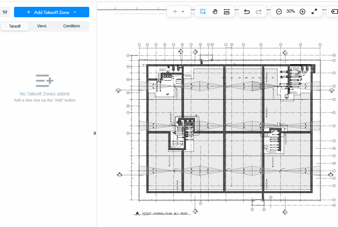The width and height of the screenshot is (338, 227).
Task: Pick the ruler measurement tool
Action: (227, 11)
